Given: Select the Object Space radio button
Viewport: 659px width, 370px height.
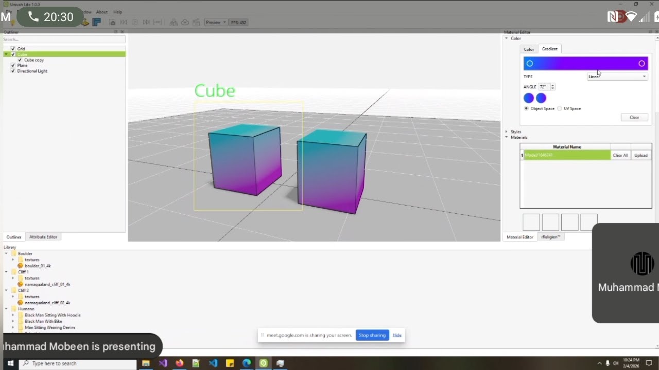Looking at the screenshot, I should pos(526,108).
